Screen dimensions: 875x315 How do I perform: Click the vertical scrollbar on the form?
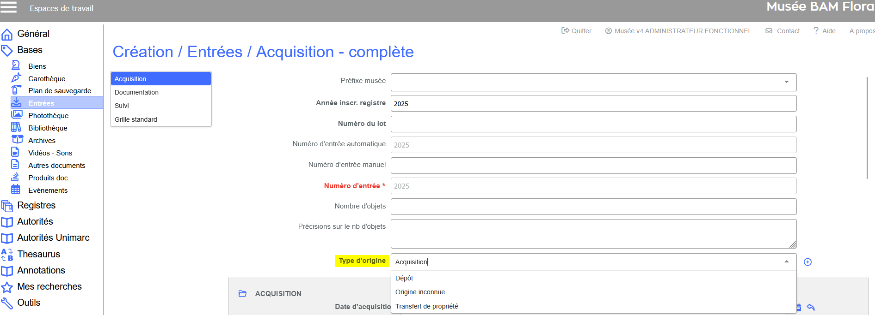[x=867, y=128]
